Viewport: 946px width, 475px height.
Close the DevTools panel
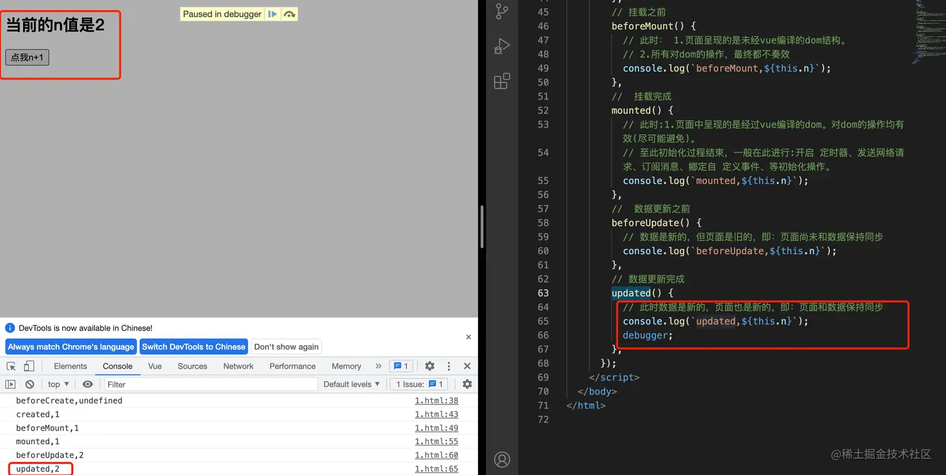click(x=467, y=366)
